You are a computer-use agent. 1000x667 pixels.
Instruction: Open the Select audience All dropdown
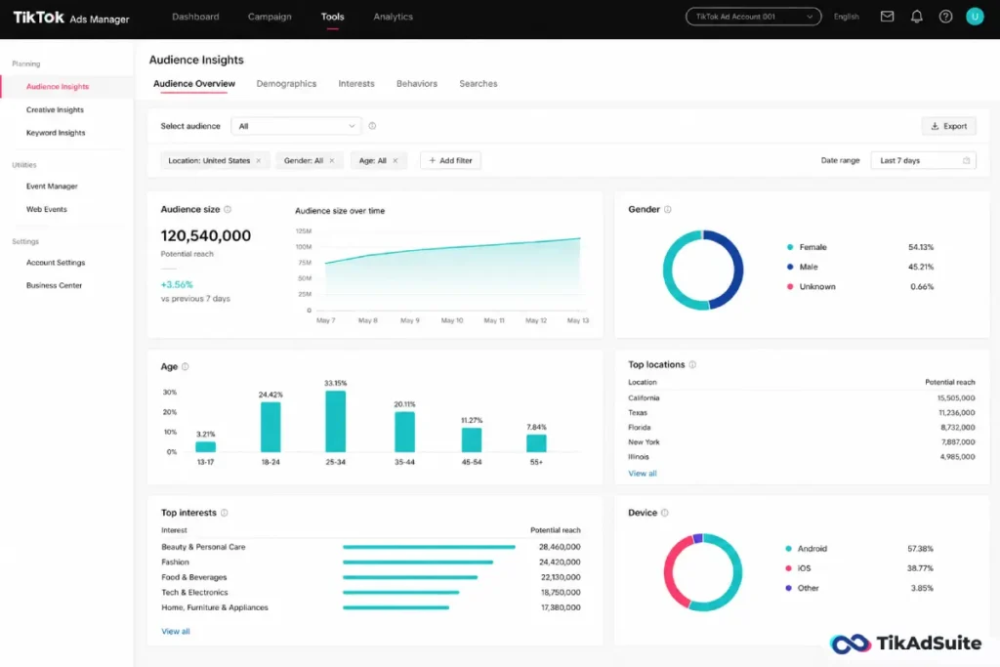(x=296, y=126)
